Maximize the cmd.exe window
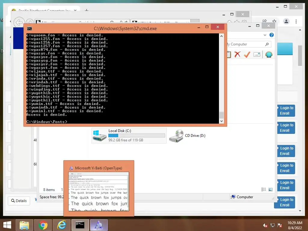The width and height of the screenshot is (308, 231). coord(207,27)
